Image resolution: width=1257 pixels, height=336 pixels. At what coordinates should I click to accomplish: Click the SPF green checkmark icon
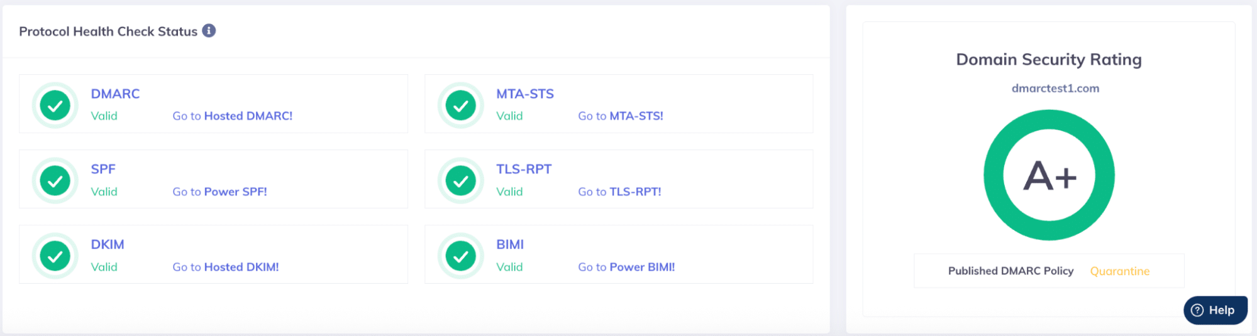pyautogui.click(x=55, y=181)
